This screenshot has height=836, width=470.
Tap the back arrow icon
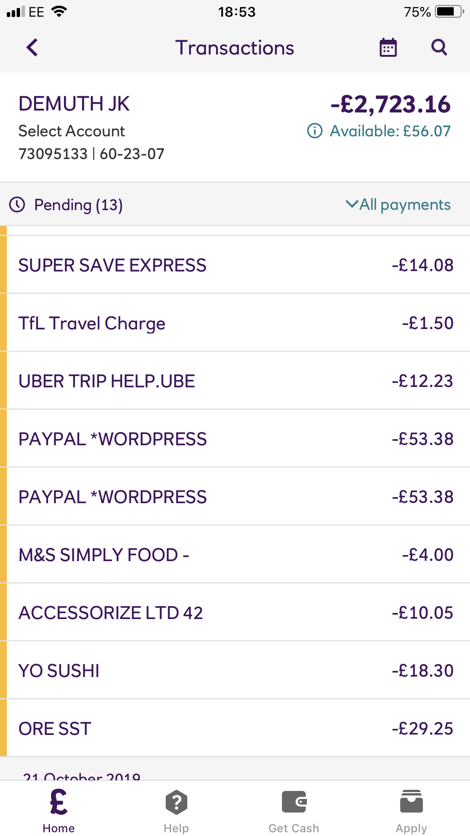point(33,48)
